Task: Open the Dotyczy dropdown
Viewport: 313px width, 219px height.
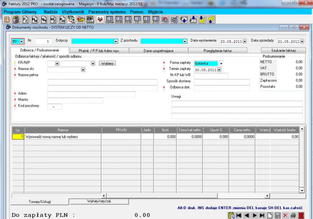Action: (116, 41)
